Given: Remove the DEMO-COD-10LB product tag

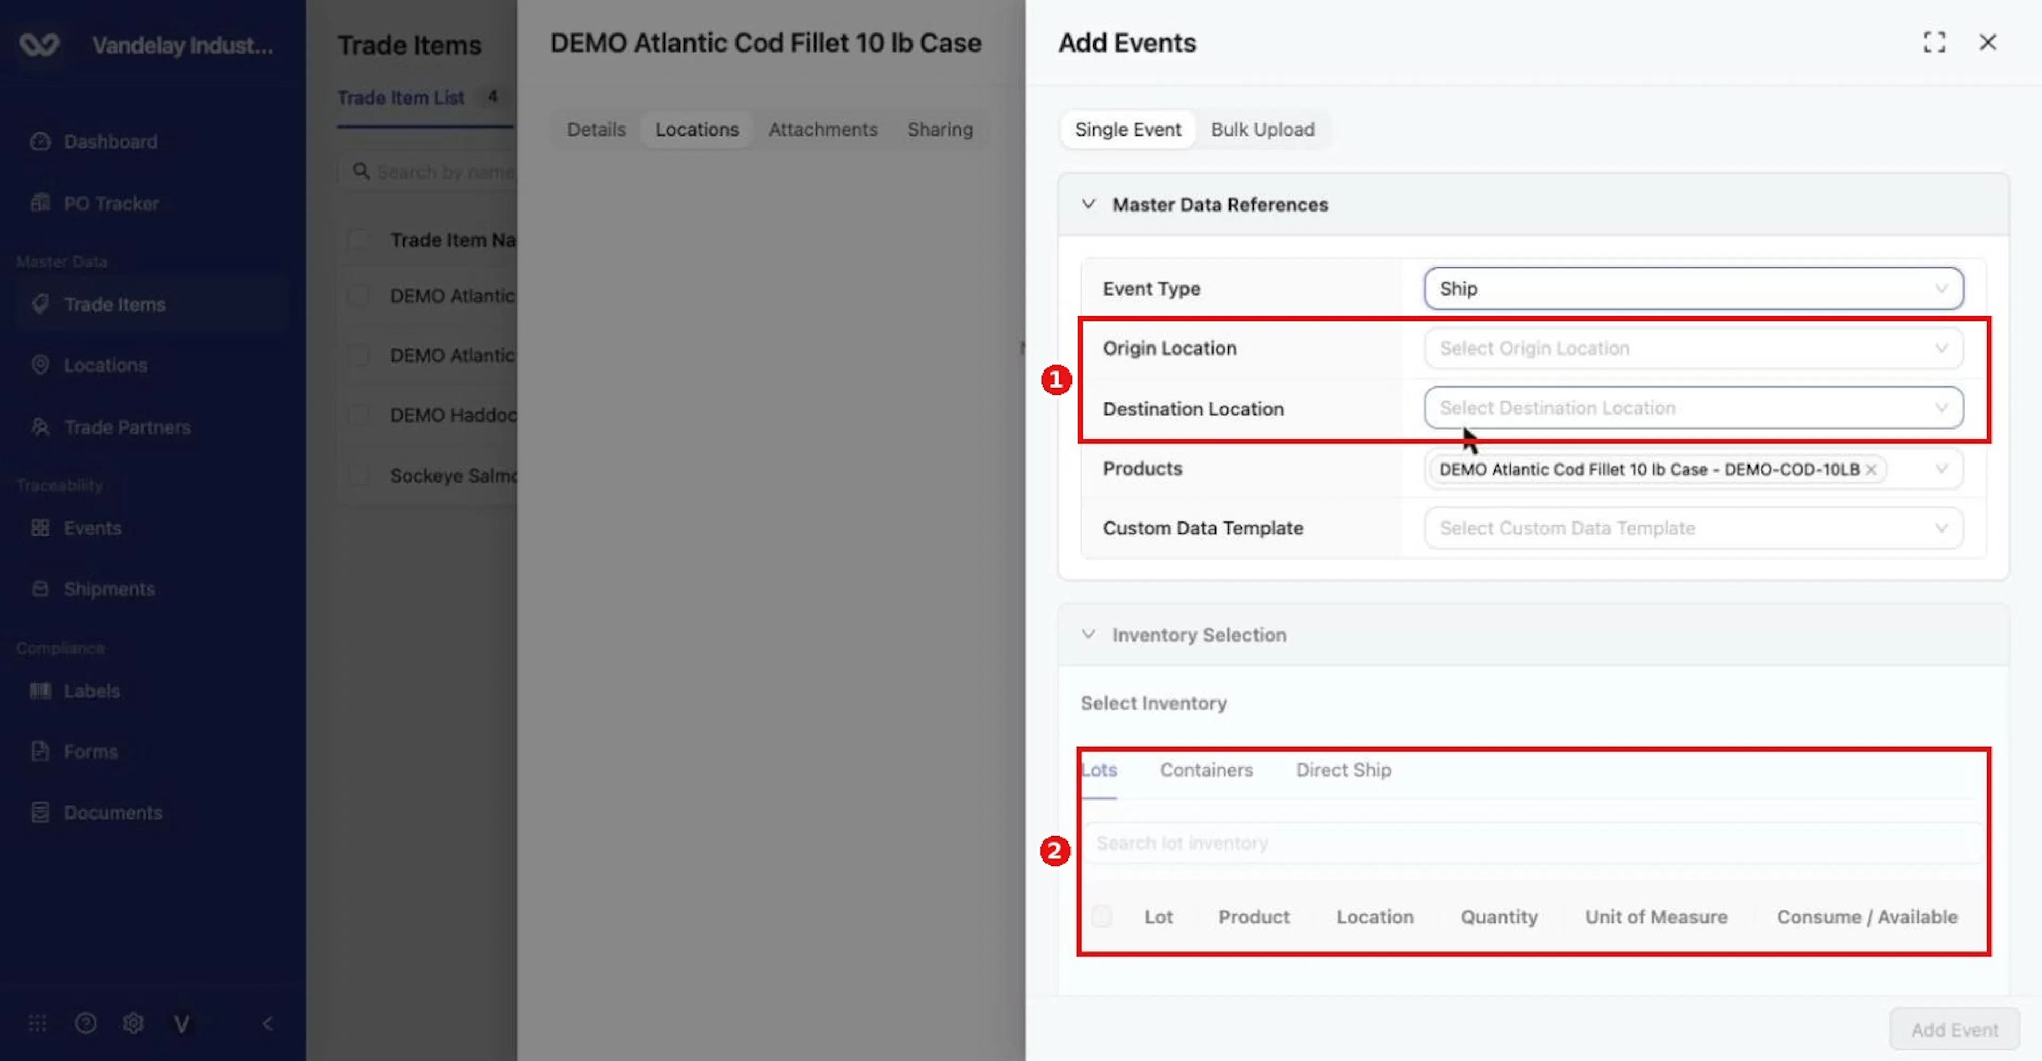Looking at the screenshot, I should pos(1871,470).
